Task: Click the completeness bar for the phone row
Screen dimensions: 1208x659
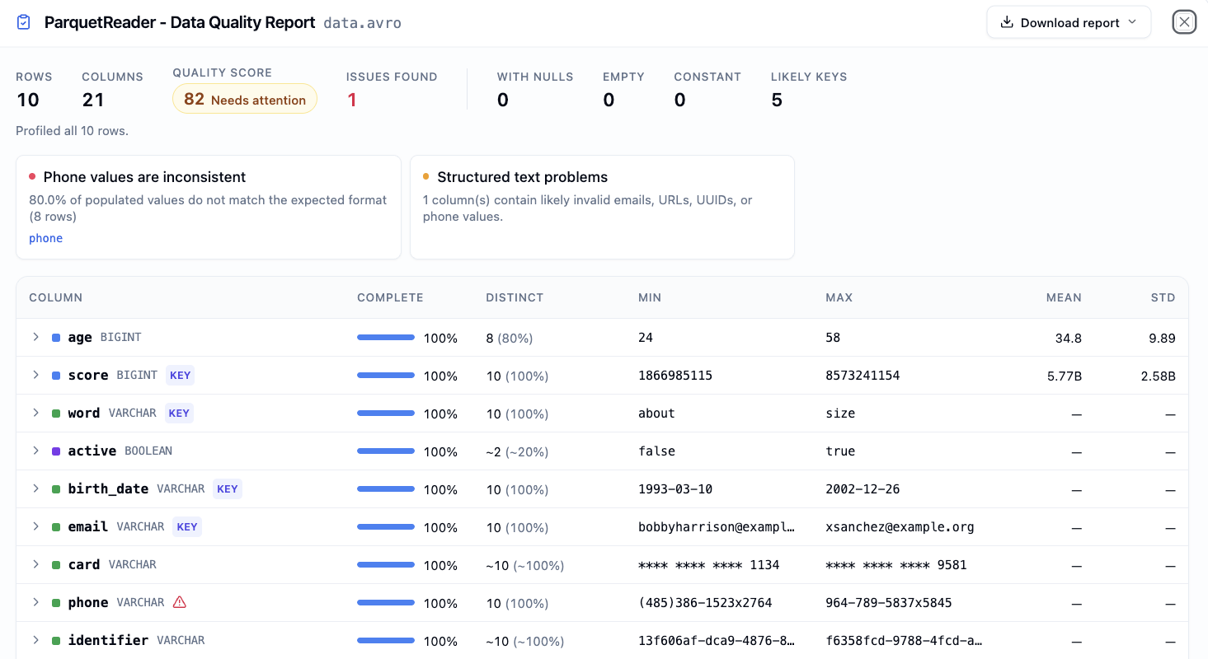Action: pyautogui.click(x=386, y=603)
